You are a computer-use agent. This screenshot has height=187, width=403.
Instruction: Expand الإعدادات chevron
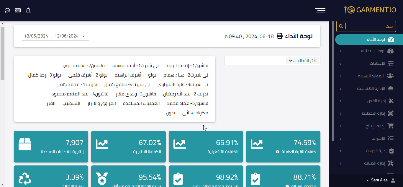(340, 64)
